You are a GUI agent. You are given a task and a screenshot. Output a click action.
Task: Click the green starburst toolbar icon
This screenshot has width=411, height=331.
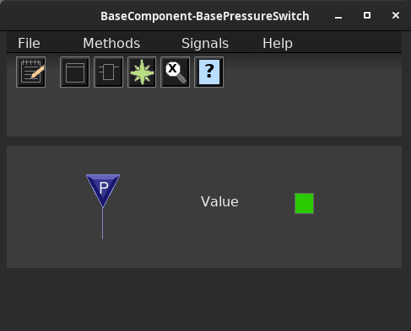click(x=142, y=72)
